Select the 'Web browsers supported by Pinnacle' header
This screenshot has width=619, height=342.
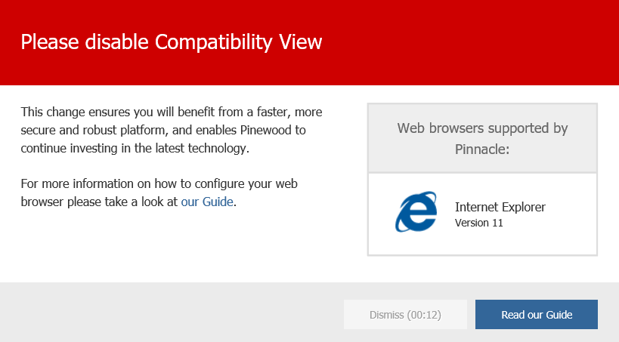482,138
